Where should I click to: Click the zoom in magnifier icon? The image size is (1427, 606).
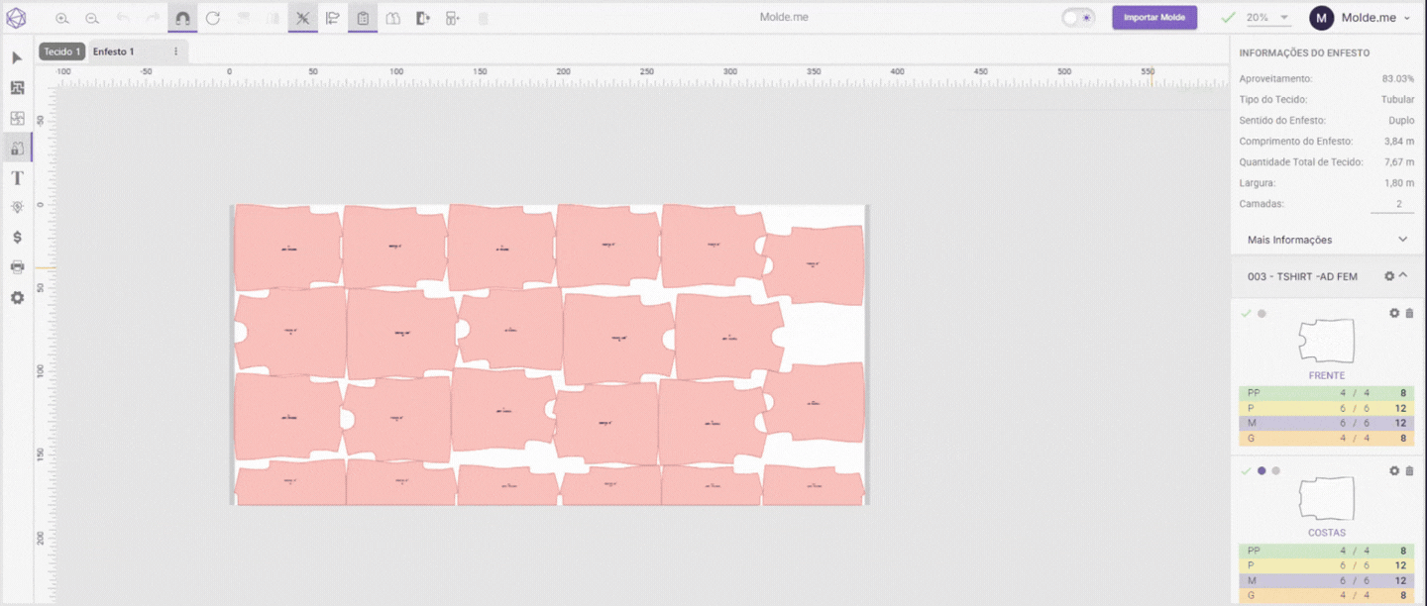pyautogui.click(x=61, y=18)
